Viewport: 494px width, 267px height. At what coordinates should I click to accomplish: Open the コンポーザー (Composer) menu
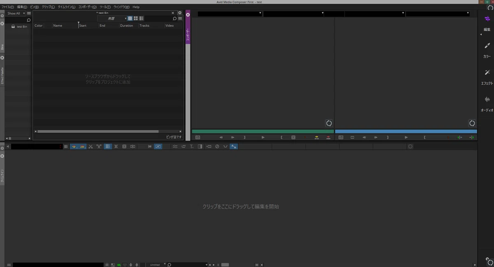click(x=87, y=7)
